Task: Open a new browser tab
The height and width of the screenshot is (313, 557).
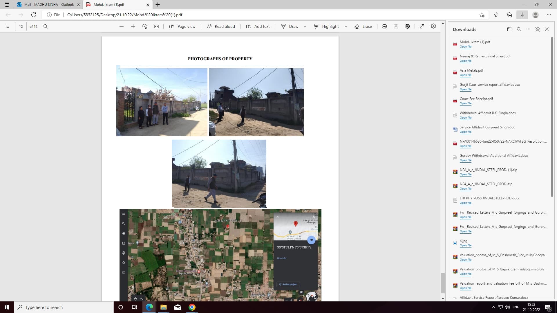Action: (x=158, y=5)
